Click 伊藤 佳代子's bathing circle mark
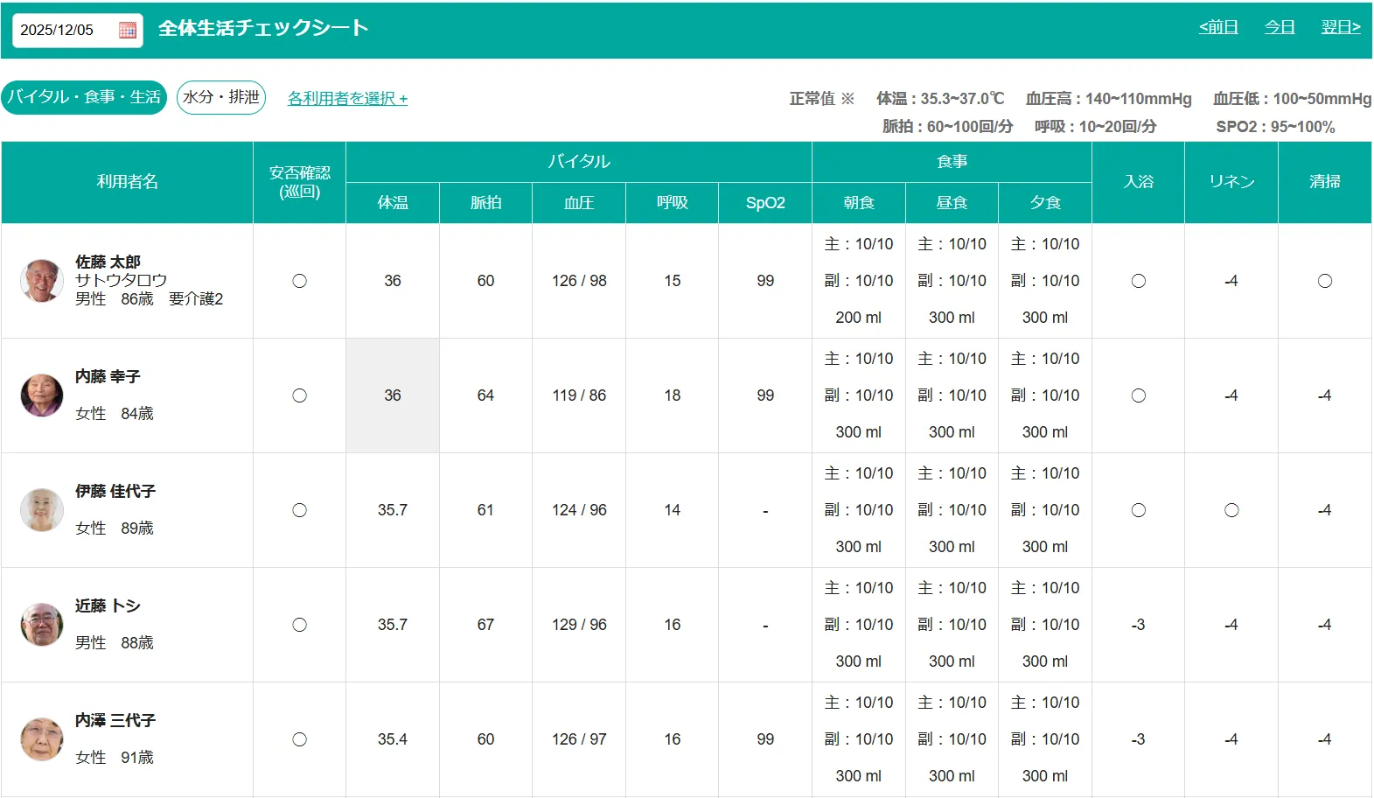Image resolution: width=1374 pixels, height=798 pixels. pyautogui.click(x=1138, y=510)
